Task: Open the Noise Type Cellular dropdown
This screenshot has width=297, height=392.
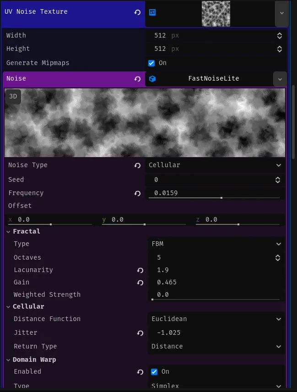Action: 215,165
